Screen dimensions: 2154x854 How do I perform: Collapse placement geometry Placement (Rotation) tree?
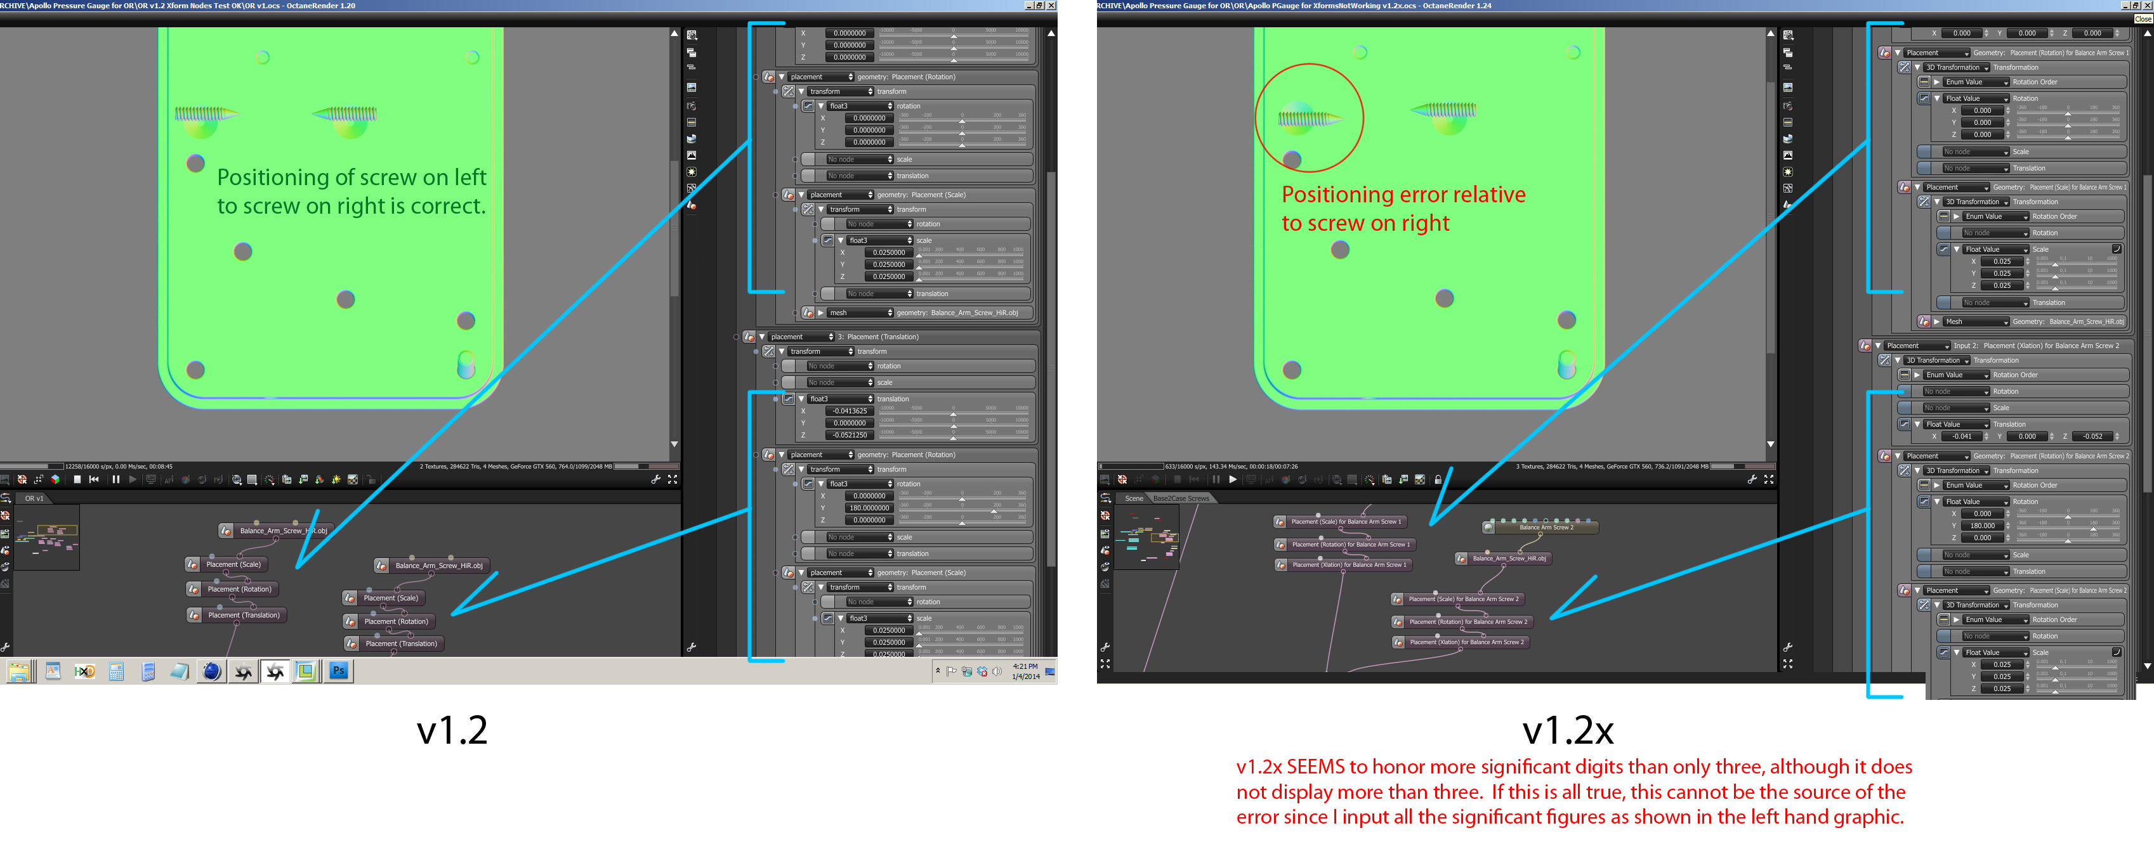782,77
